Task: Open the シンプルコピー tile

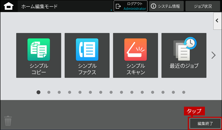Action: (39, 55)
